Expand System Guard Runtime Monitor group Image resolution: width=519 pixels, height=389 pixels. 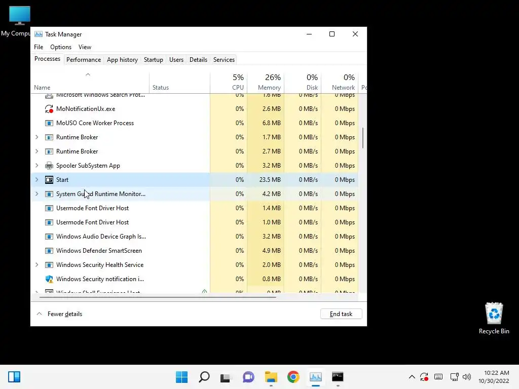click(x=36, y=194)
